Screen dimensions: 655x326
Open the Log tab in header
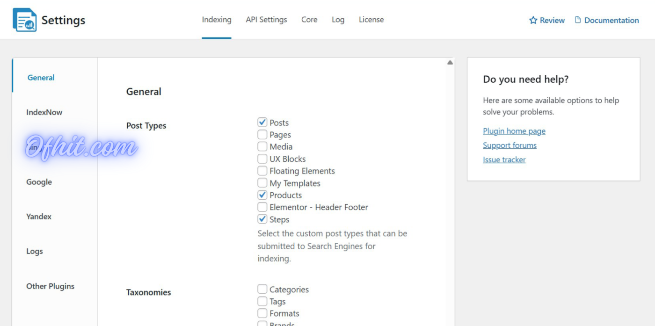pos(338,20)
